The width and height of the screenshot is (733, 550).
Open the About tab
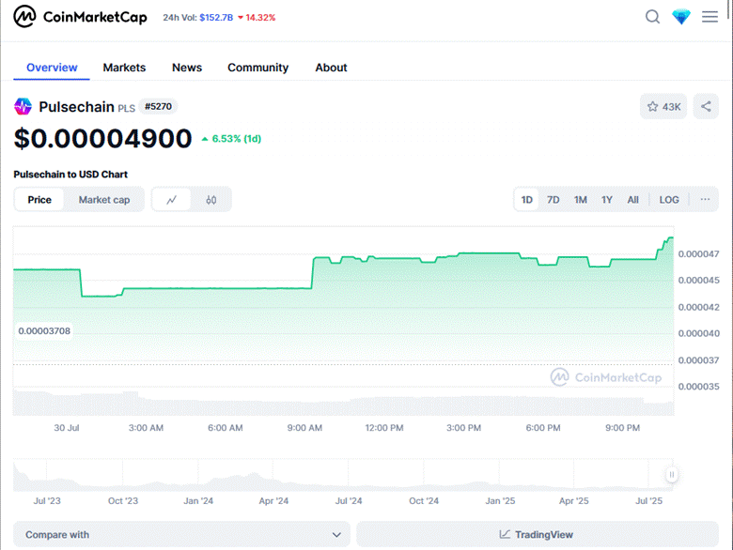click(331, 68)
